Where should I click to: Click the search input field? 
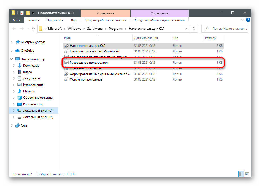coord(227,29)
